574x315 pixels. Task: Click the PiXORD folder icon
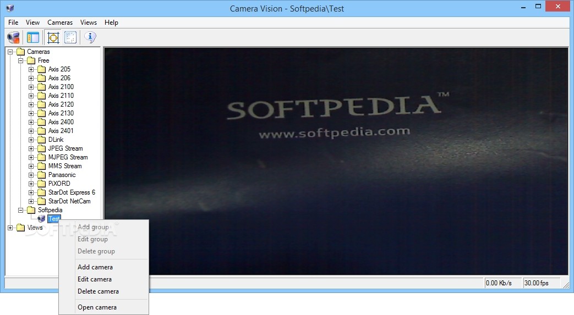pos(42,184)
